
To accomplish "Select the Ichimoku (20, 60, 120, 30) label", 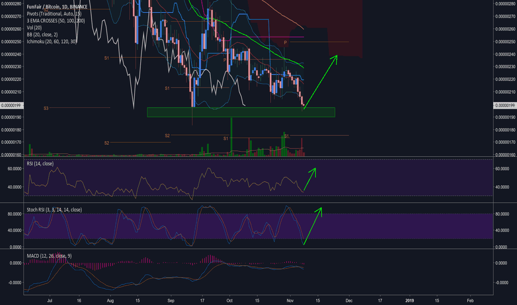I will (x=52, y=41).
